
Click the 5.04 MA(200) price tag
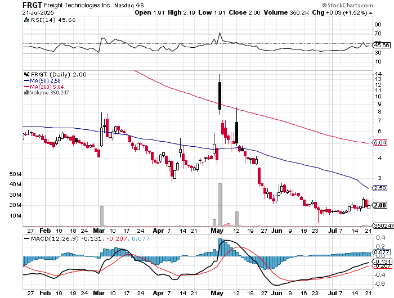pyautogui.click(x=380, y=143)
